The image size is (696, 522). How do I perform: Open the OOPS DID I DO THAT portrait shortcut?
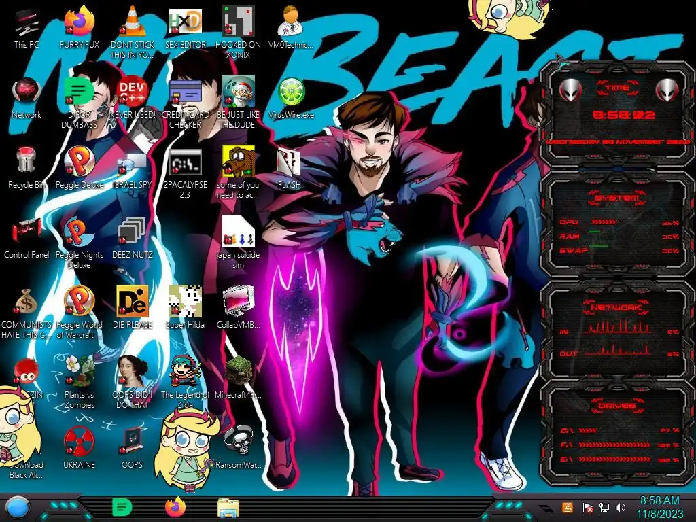tap(133, 383)
